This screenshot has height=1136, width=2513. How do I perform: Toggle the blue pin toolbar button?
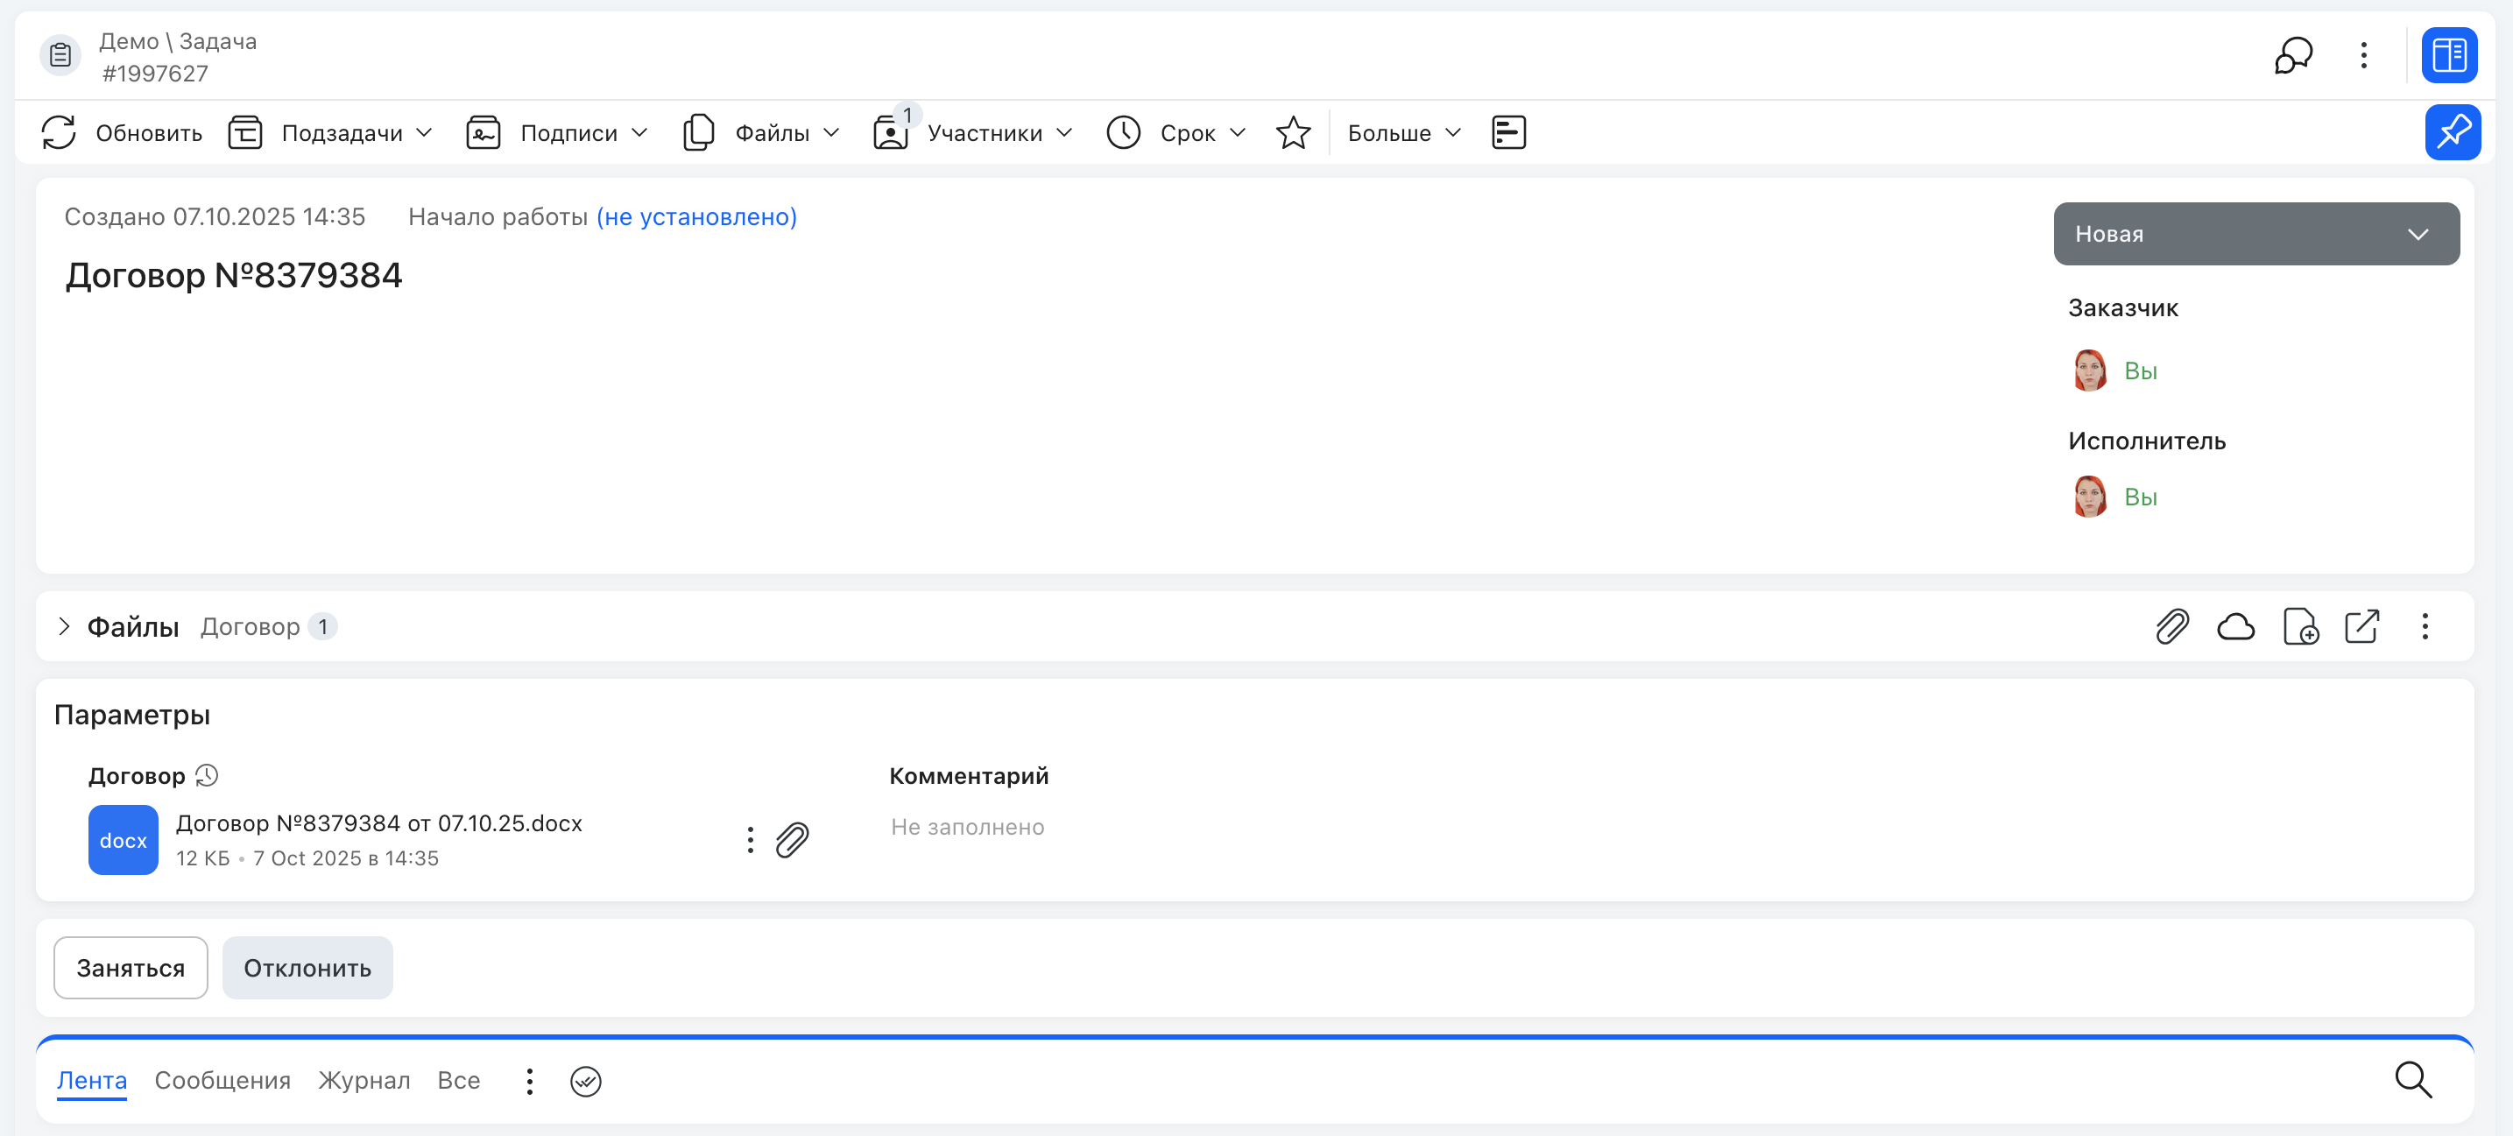point(2453,132)
